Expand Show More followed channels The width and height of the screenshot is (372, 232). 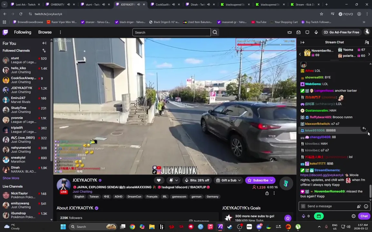coord(11,178)
